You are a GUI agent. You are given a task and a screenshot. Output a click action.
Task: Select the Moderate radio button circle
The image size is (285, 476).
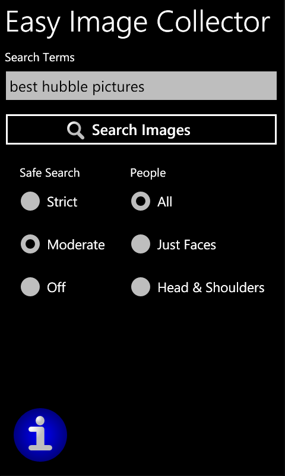tap(30, 244)
